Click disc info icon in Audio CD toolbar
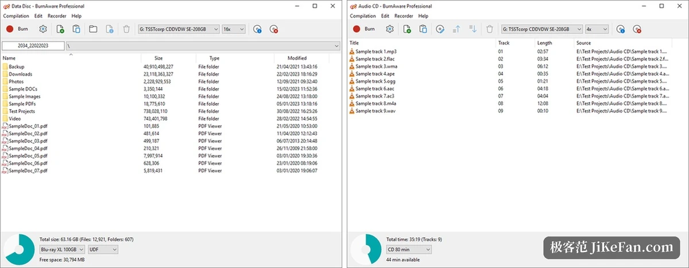 [x=620, y=29]
